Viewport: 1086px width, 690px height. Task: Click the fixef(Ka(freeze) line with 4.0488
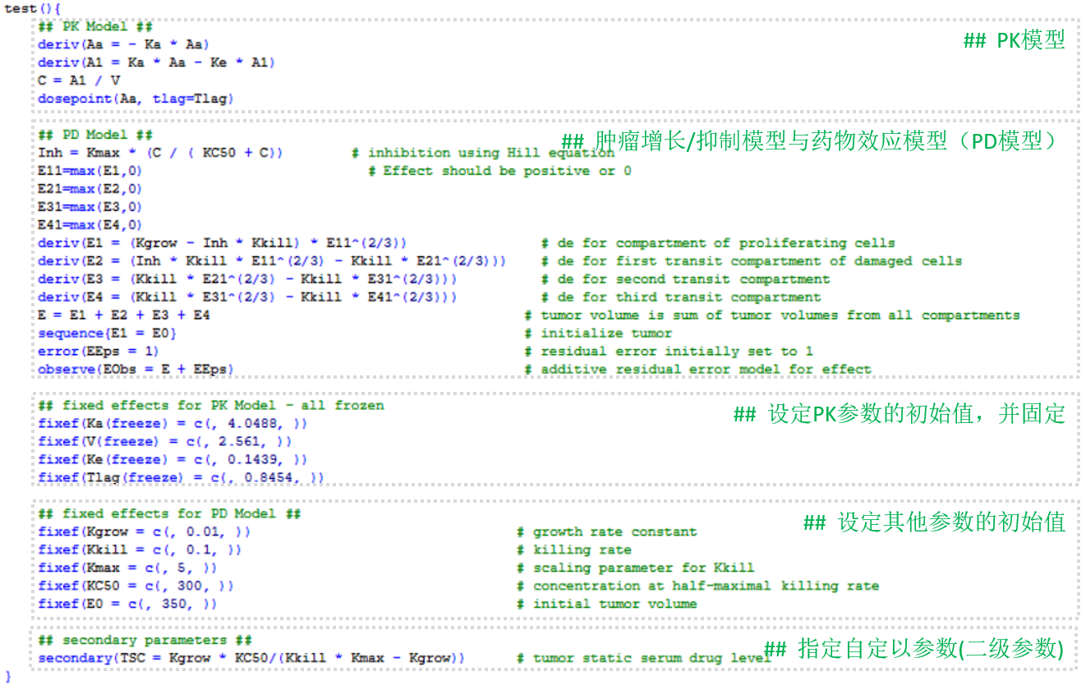click(x=173, y=424)
